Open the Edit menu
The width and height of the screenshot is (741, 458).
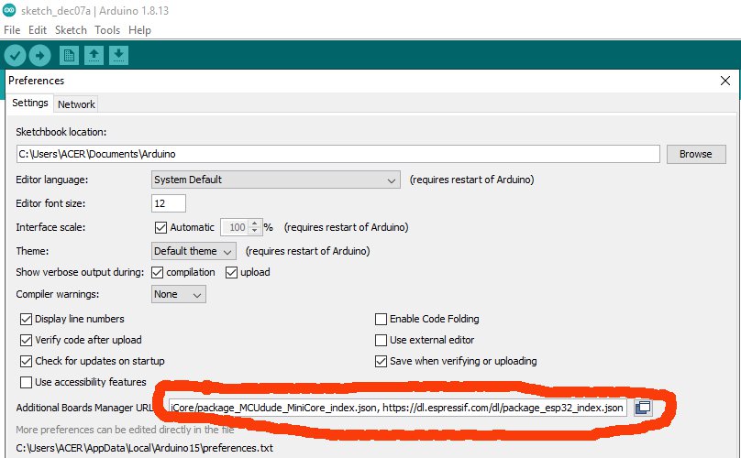pos(38,30)
